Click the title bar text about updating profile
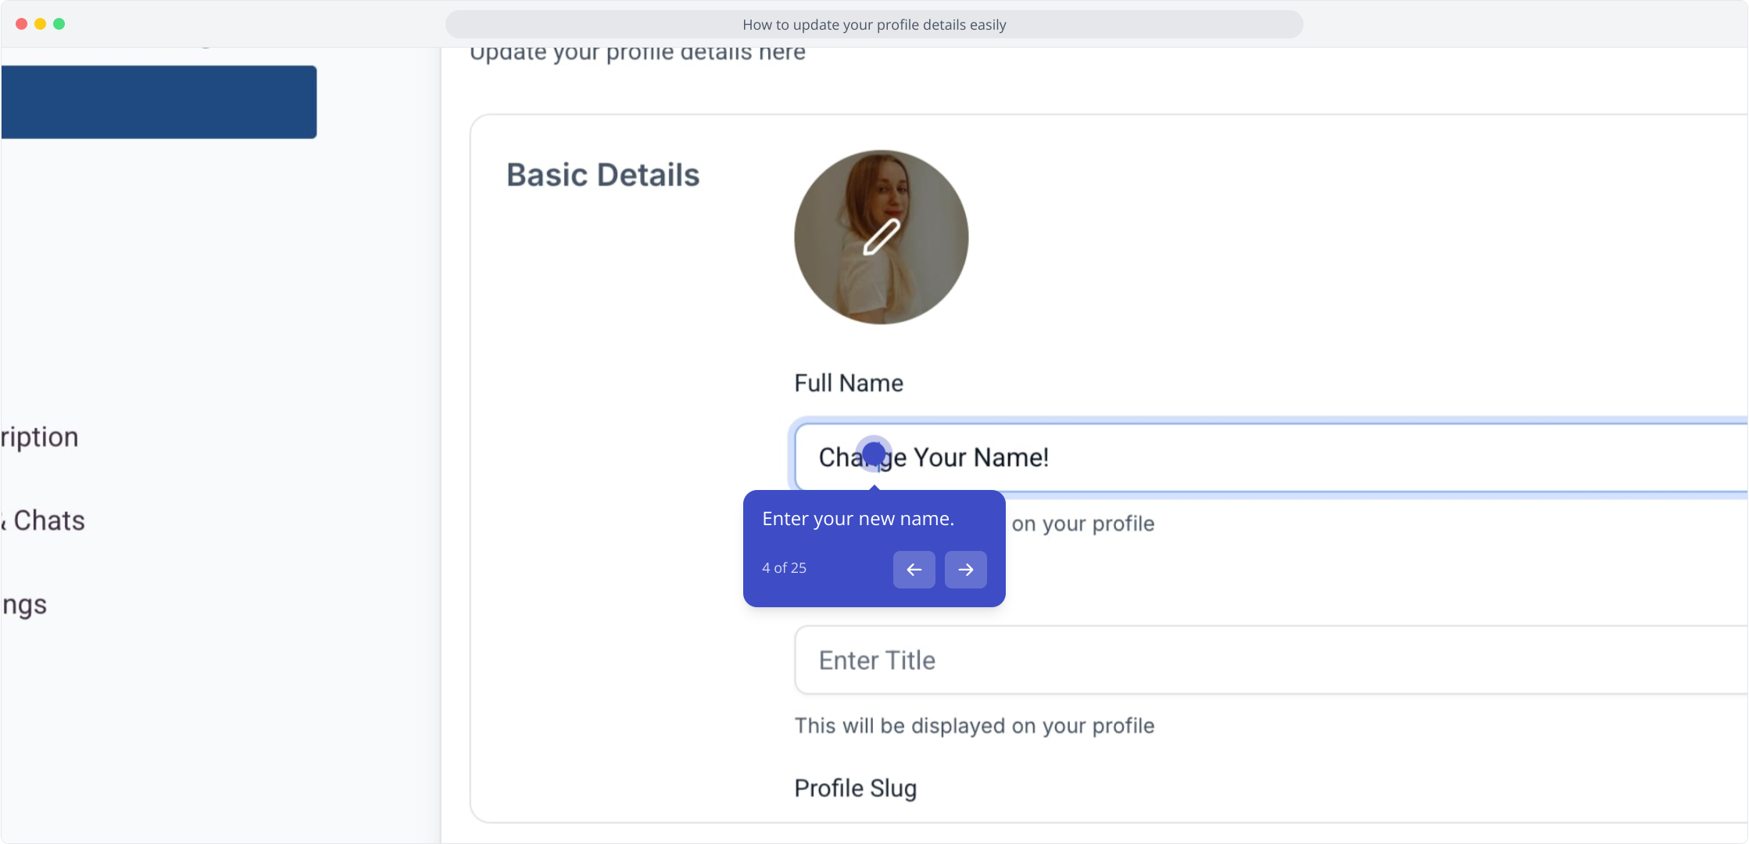The height and width of the screenshot is (844, 1749). pyautogui.click(x=874, y=24)
